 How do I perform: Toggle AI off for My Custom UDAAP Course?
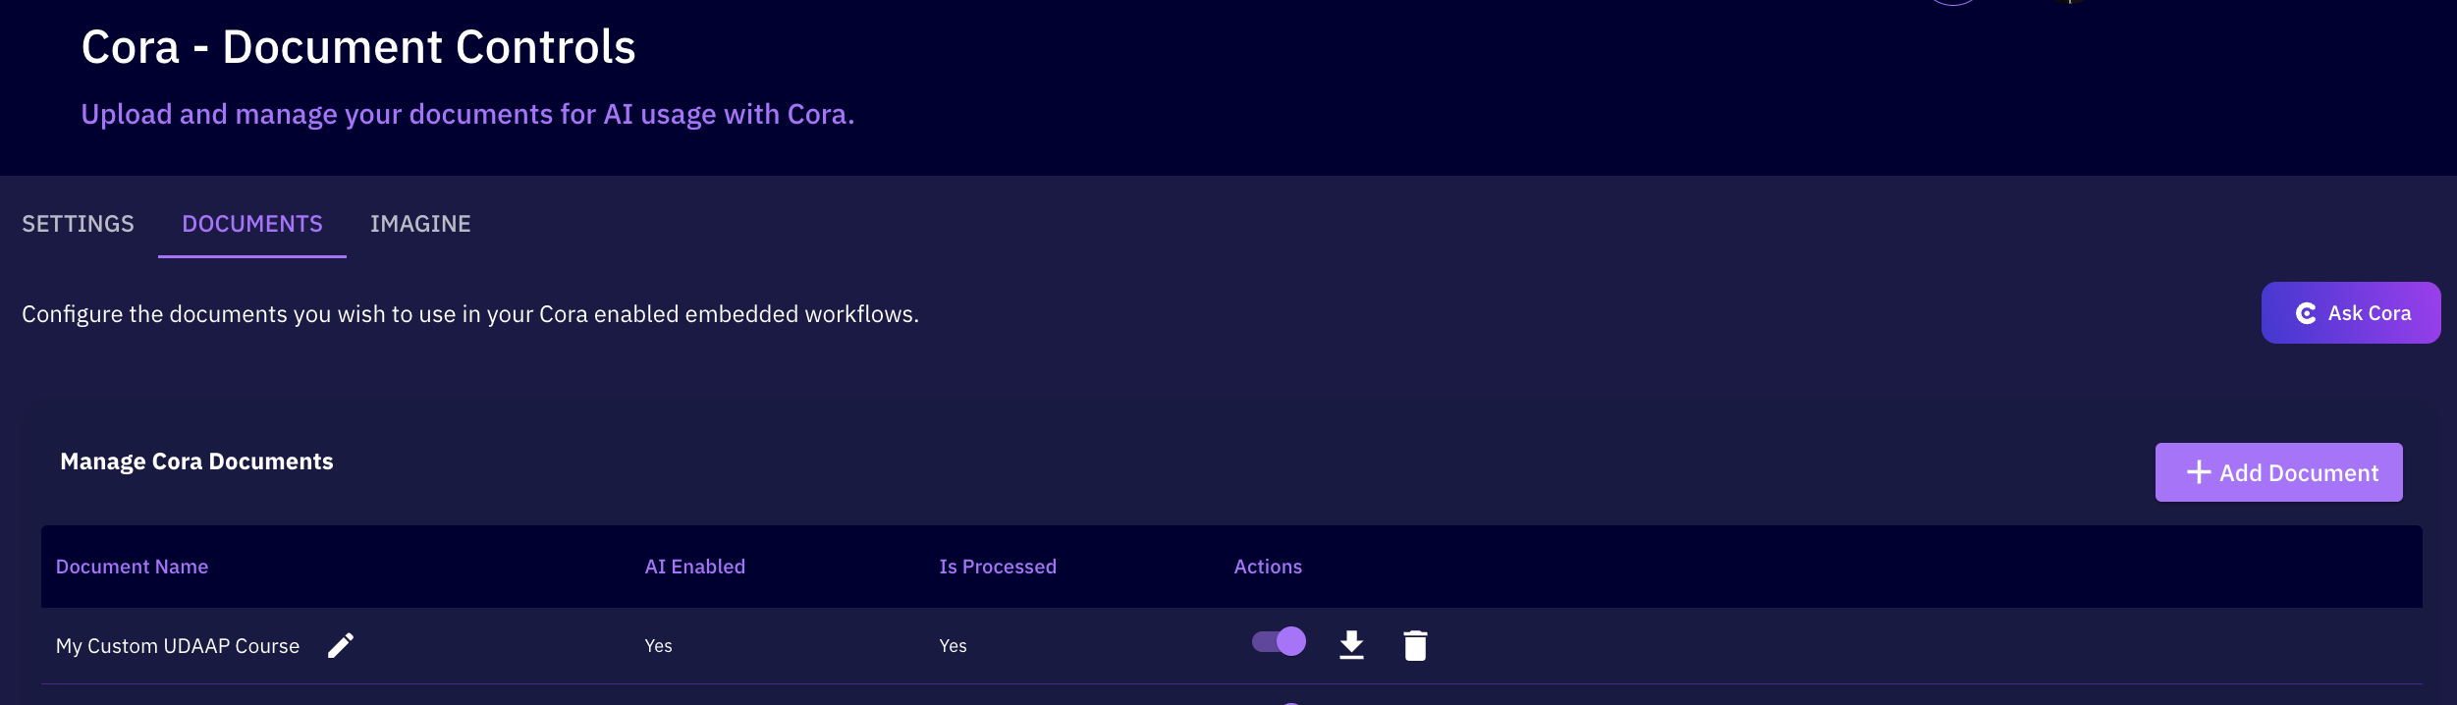point(1279,642)
